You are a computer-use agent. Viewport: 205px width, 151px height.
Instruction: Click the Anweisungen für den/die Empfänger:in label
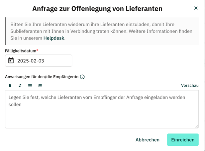[x=42, y=77]
